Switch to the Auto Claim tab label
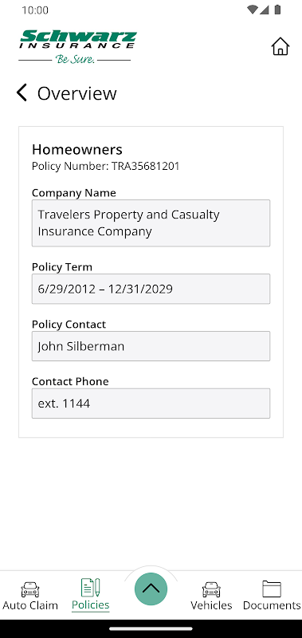Viewport: 302px width, 638px height. click(30, 605)
